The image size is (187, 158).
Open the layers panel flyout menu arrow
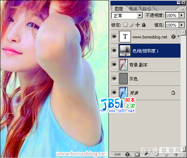coord(183,9)
